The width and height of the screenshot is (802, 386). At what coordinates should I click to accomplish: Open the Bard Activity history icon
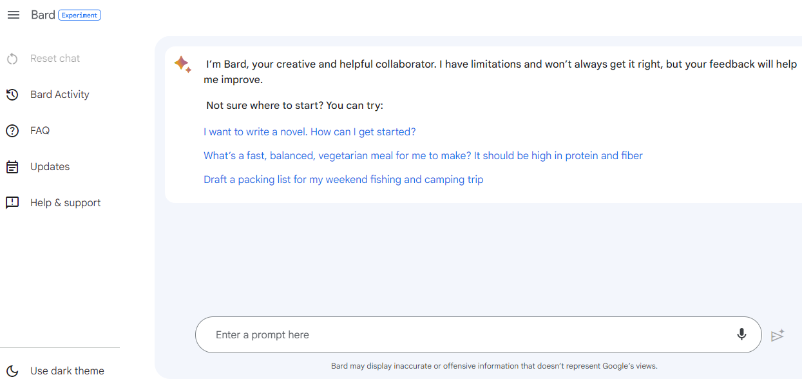click(12, 95)
